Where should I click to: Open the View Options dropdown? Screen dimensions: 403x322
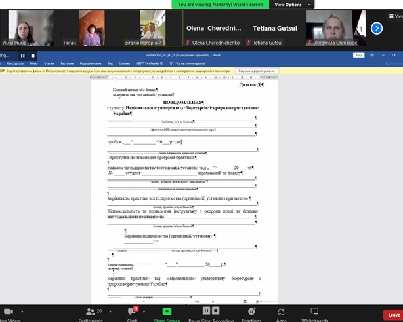(291, 5)
